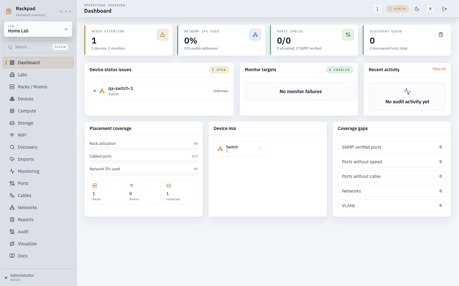
Task: Click the logout icon in header
Action: tap(445, 9)
